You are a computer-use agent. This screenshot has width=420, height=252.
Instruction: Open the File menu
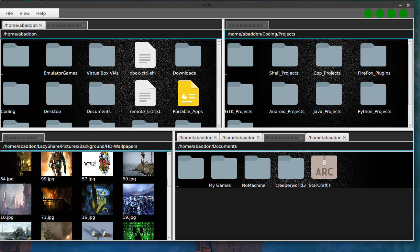9,13
